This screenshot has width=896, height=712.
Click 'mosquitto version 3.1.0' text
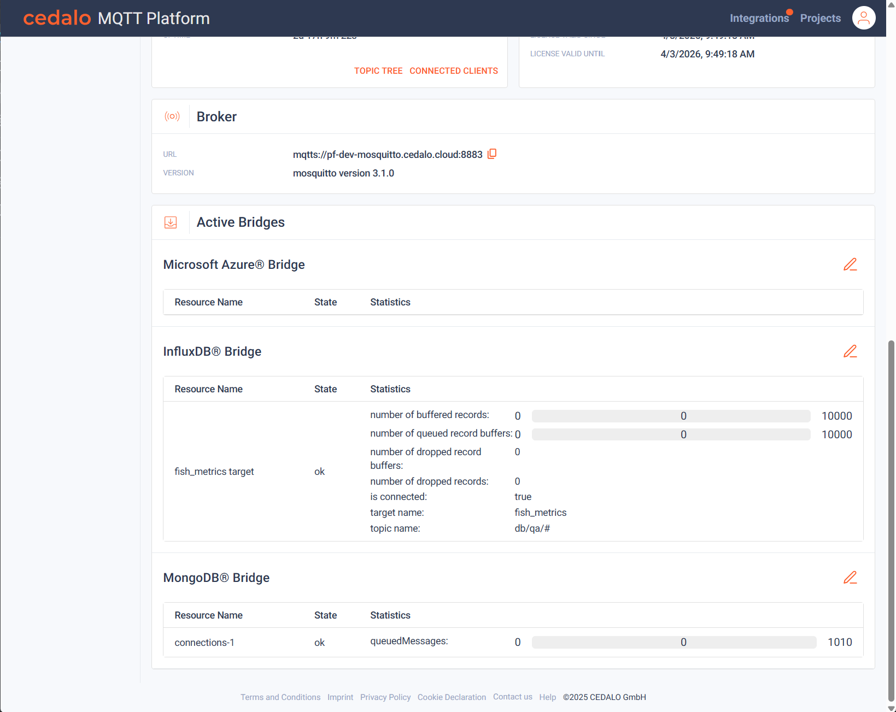[x=343, y=173]
